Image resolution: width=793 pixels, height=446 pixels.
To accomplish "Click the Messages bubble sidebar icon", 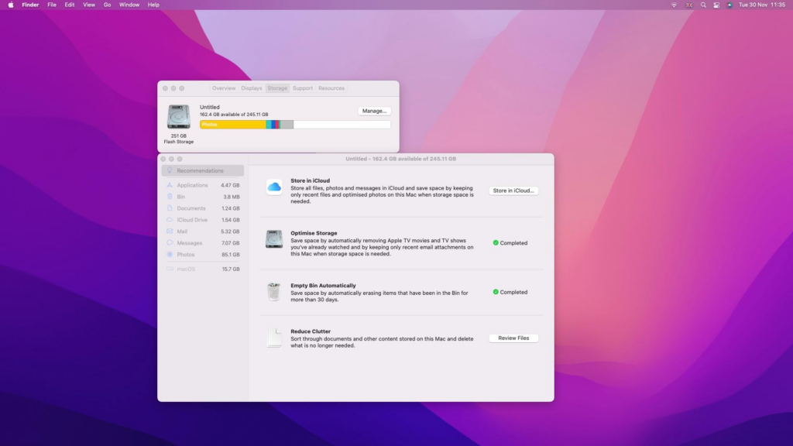I will click(x=170, y=243).
